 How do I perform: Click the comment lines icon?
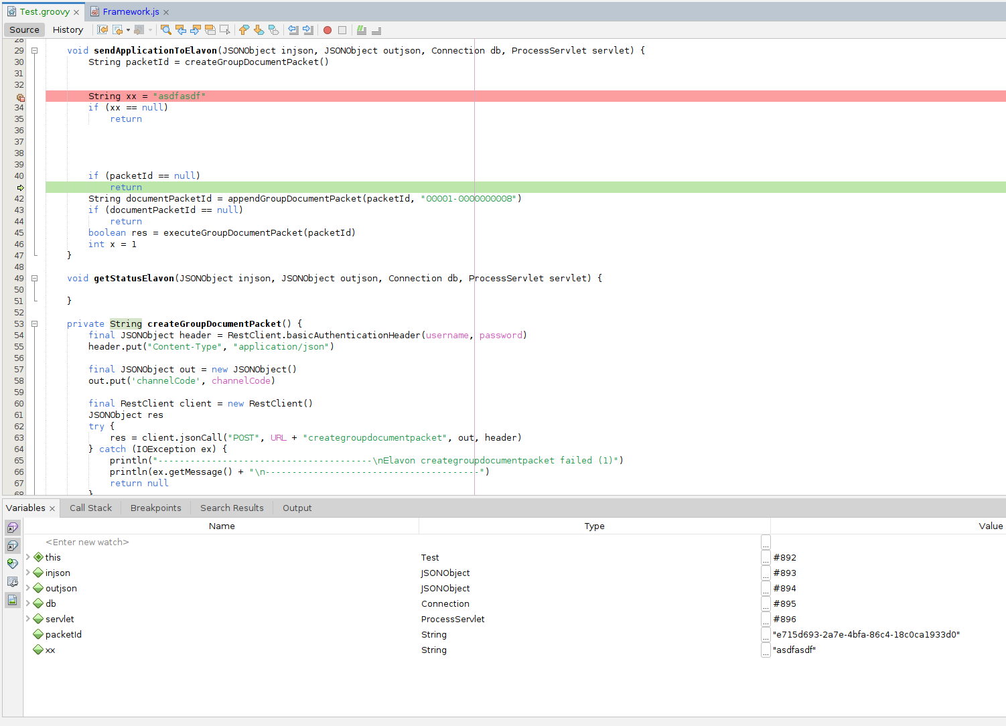point(362,29)
